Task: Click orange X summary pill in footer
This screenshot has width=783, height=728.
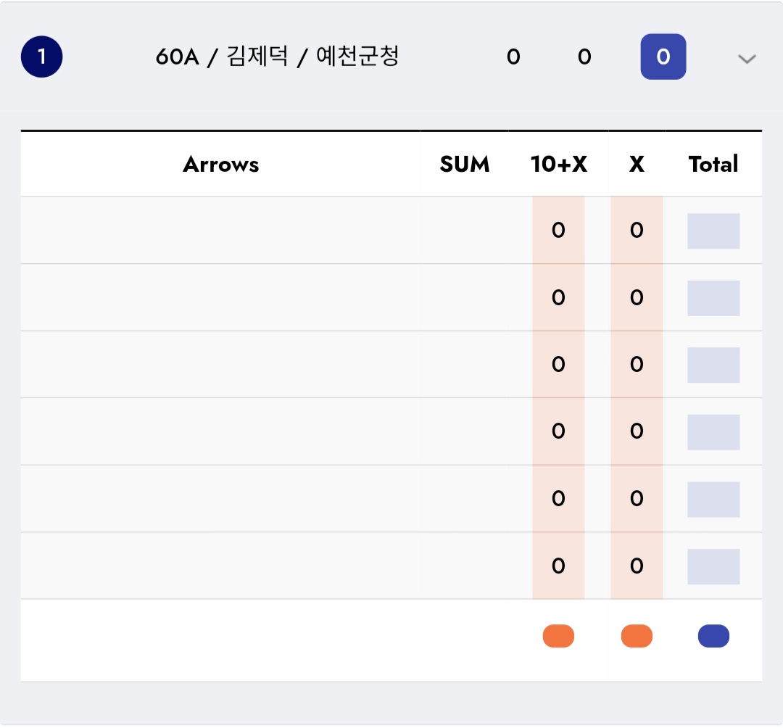Action: (637, 636)
